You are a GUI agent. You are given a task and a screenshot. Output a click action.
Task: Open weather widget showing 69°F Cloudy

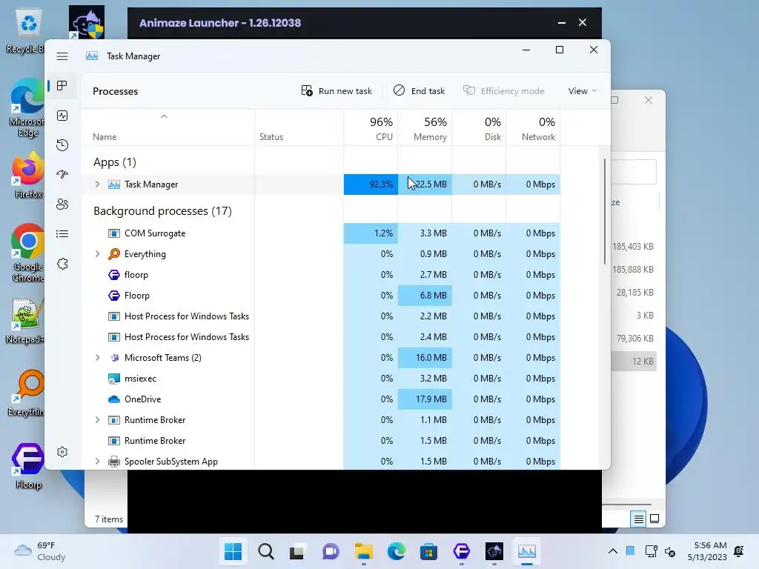[40, 551]
